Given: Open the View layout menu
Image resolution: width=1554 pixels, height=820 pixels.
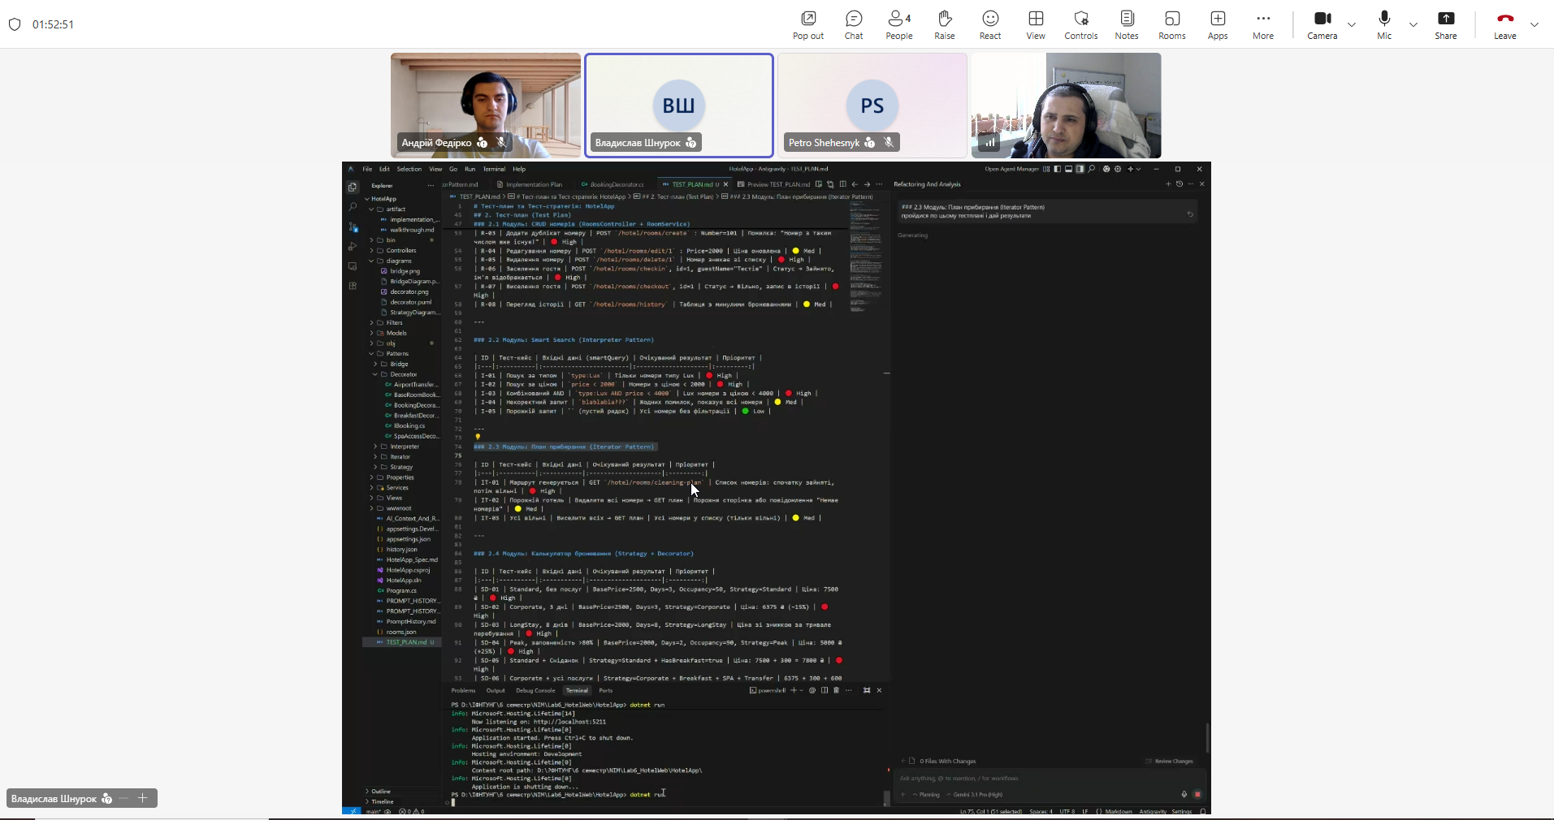Looking at the screenshot, I should (1035, 24).
